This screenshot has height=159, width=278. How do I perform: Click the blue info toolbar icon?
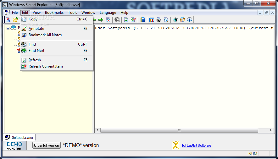tap(190, 20)
